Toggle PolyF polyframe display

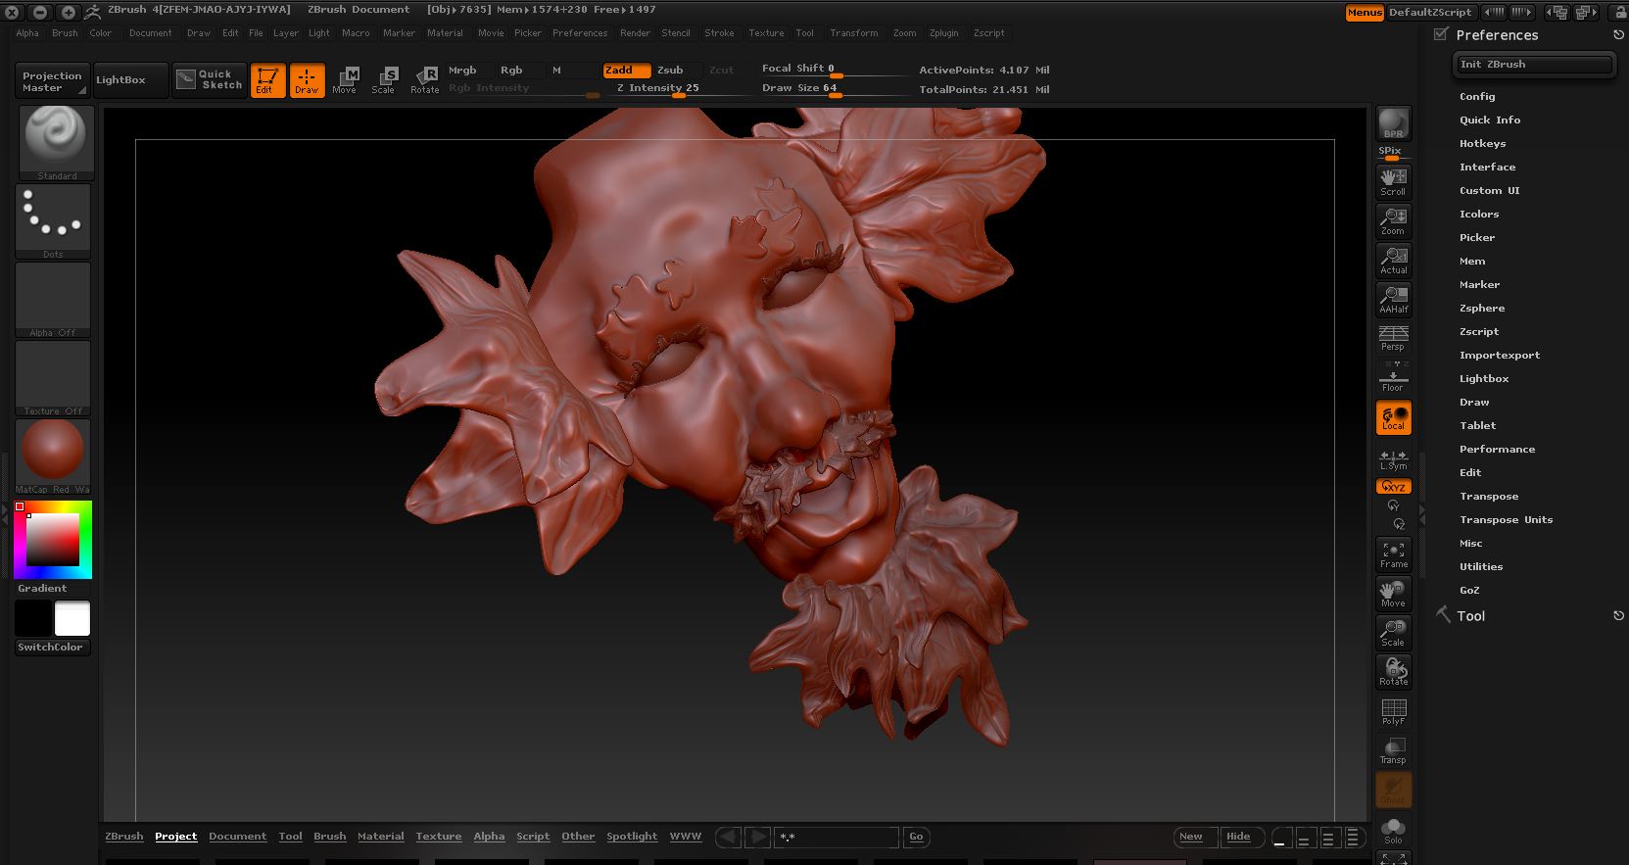(x=1393, y=711)
